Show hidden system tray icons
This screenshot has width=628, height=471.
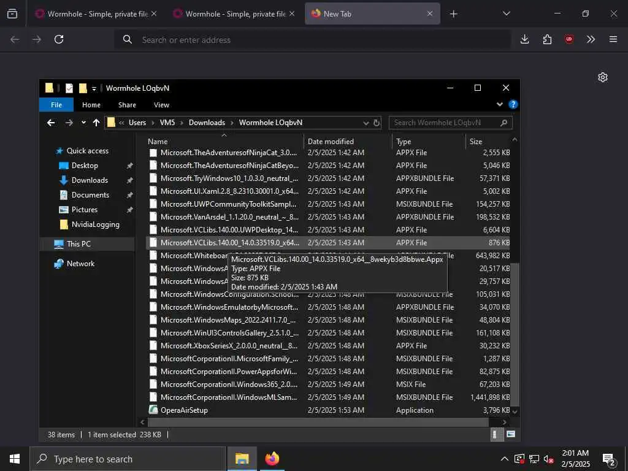(x=505, y=459)
